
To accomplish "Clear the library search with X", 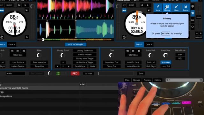I will click(201, 80).
